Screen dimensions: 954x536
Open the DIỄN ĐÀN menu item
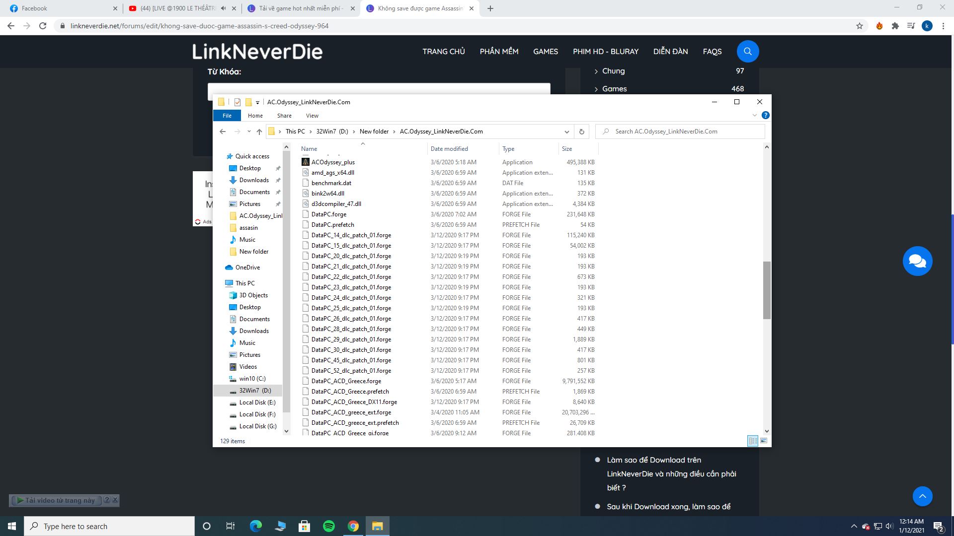pos(670,51)
